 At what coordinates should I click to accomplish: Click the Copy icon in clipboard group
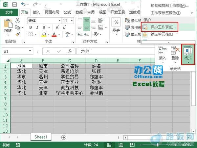(x=17, y=27)
